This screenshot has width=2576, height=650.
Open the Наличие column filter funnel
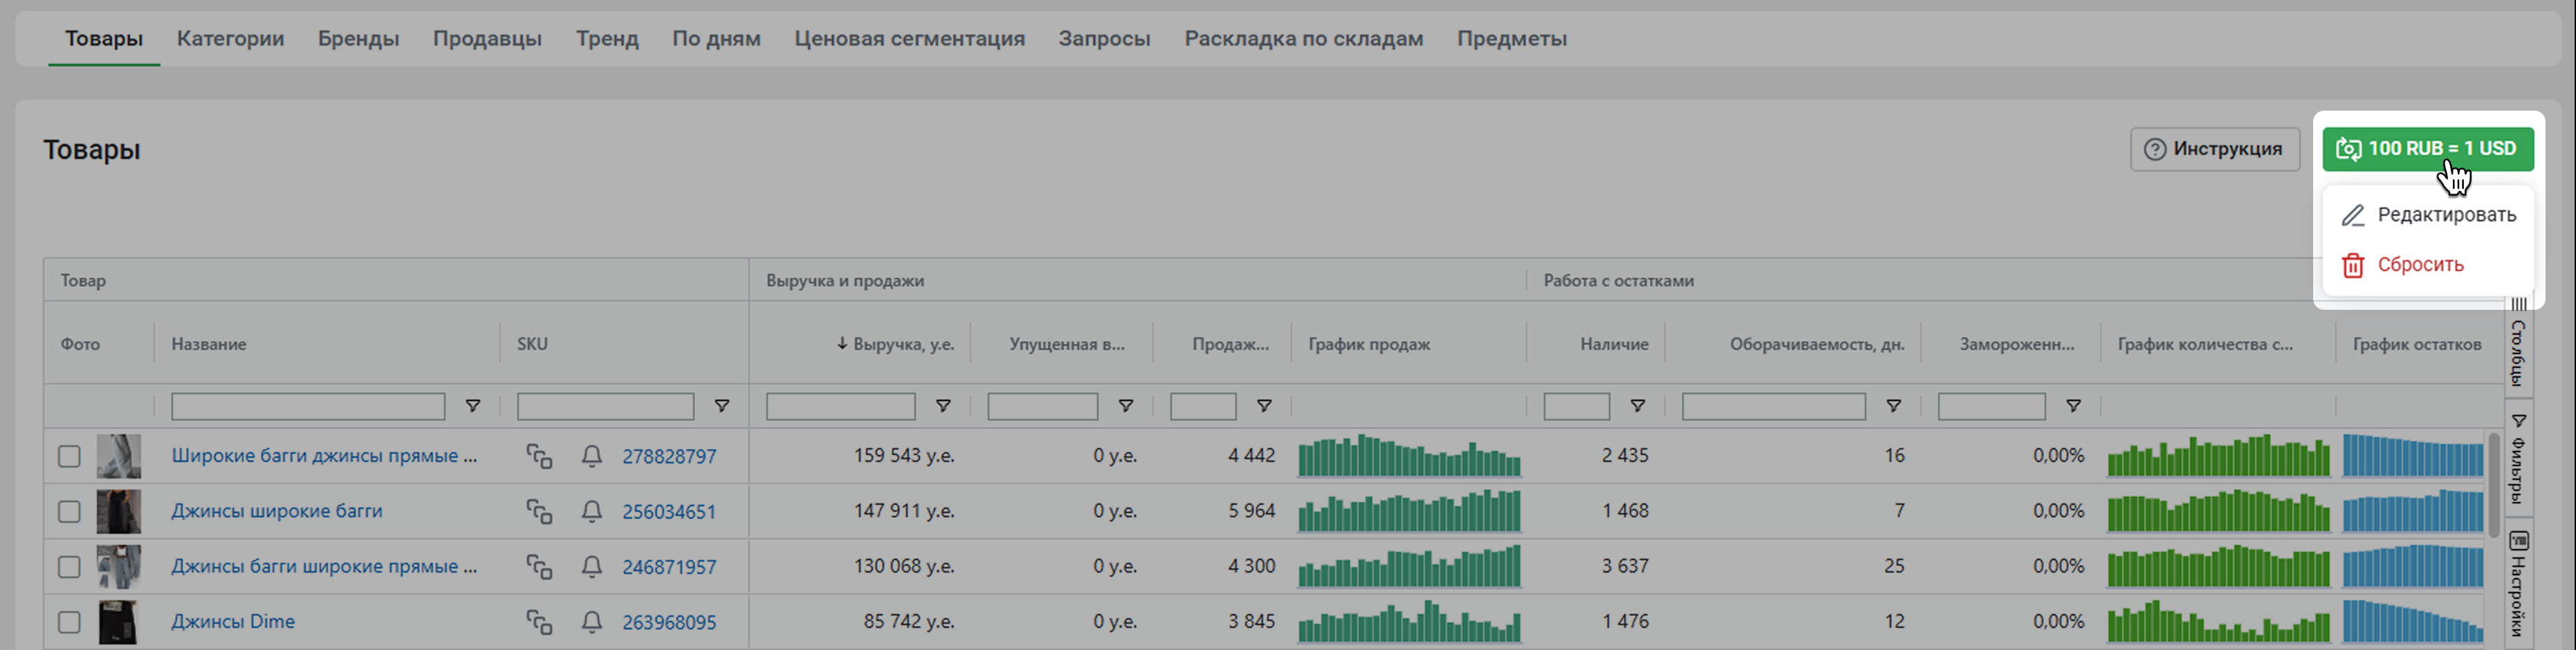coord(1637,406)
